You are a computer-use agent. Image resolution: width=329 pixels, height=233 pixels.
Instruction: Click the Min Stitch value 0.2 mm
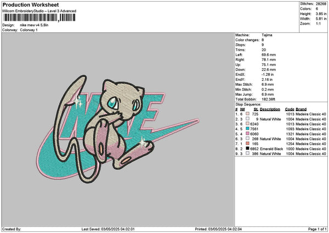click(268, 90)
